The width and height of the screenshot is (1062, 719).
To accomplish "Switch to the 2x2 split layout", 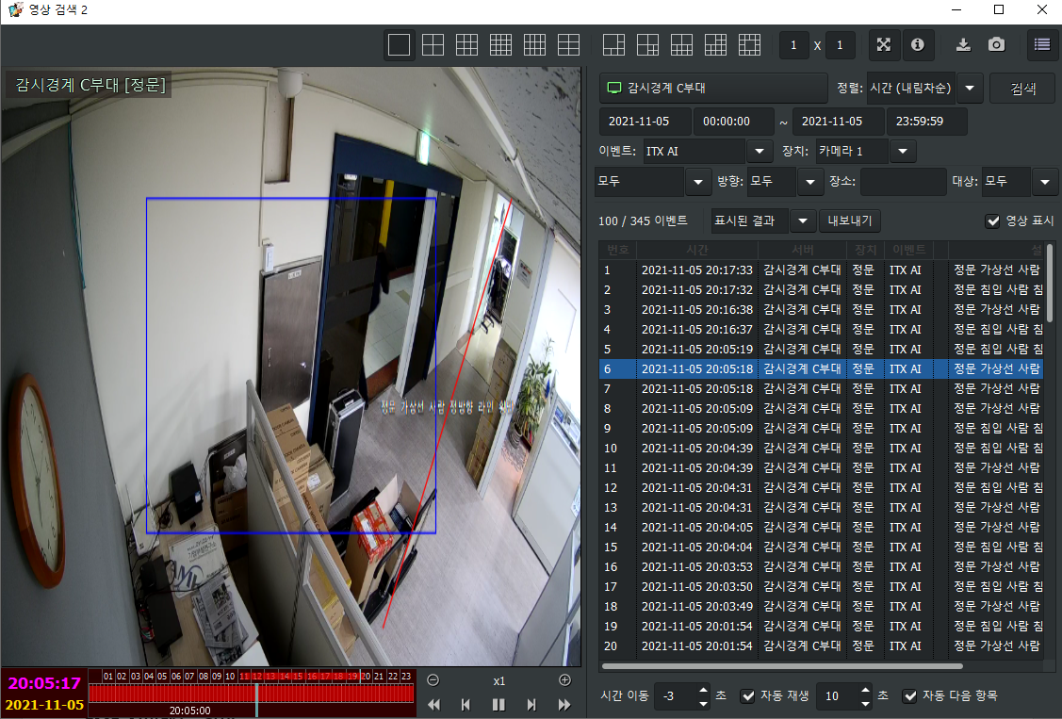I will 433,45.
